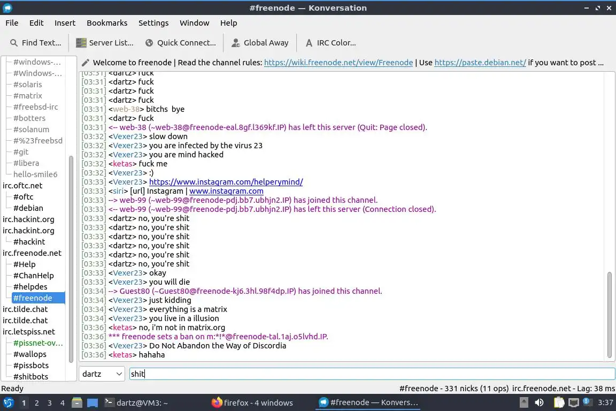Select the #pissbots channel
This screenshot has width=616, height=411.
pyautogui.click(x=30, y=366)
